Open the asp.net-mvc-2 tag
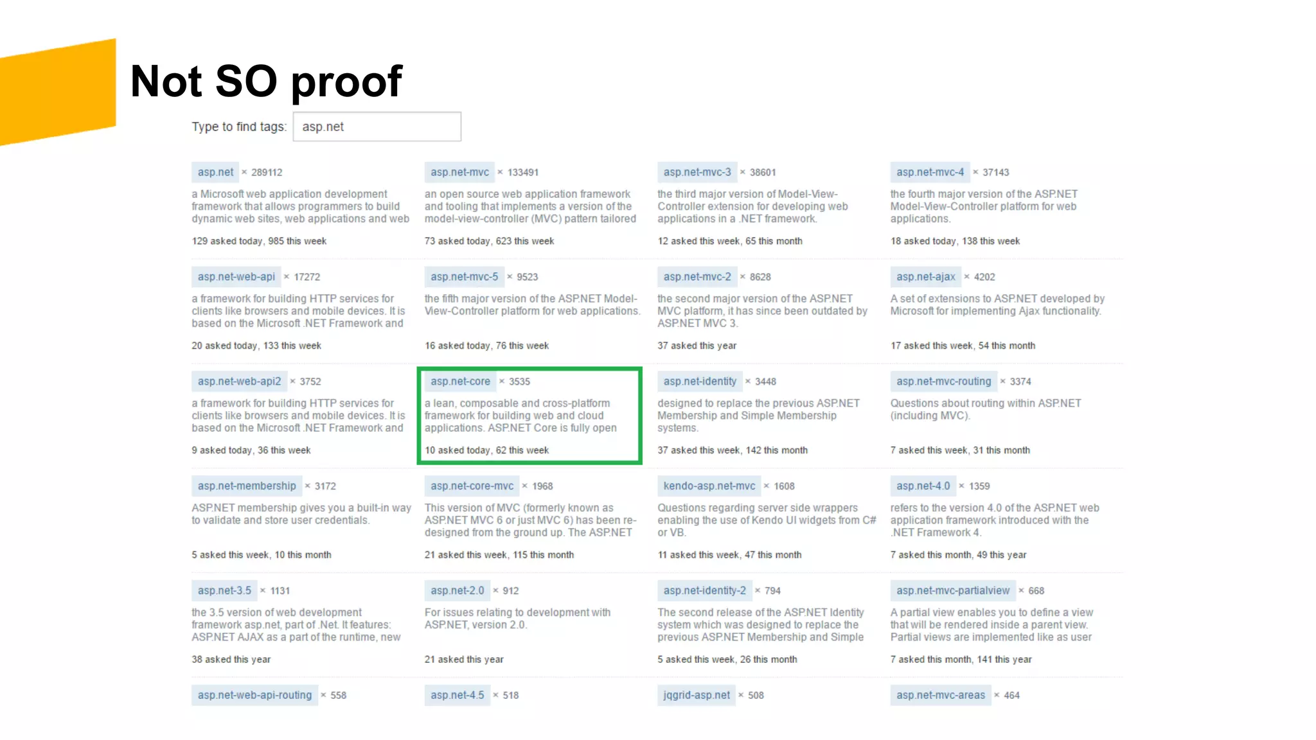1316x740 pixels. coord(697,277)
